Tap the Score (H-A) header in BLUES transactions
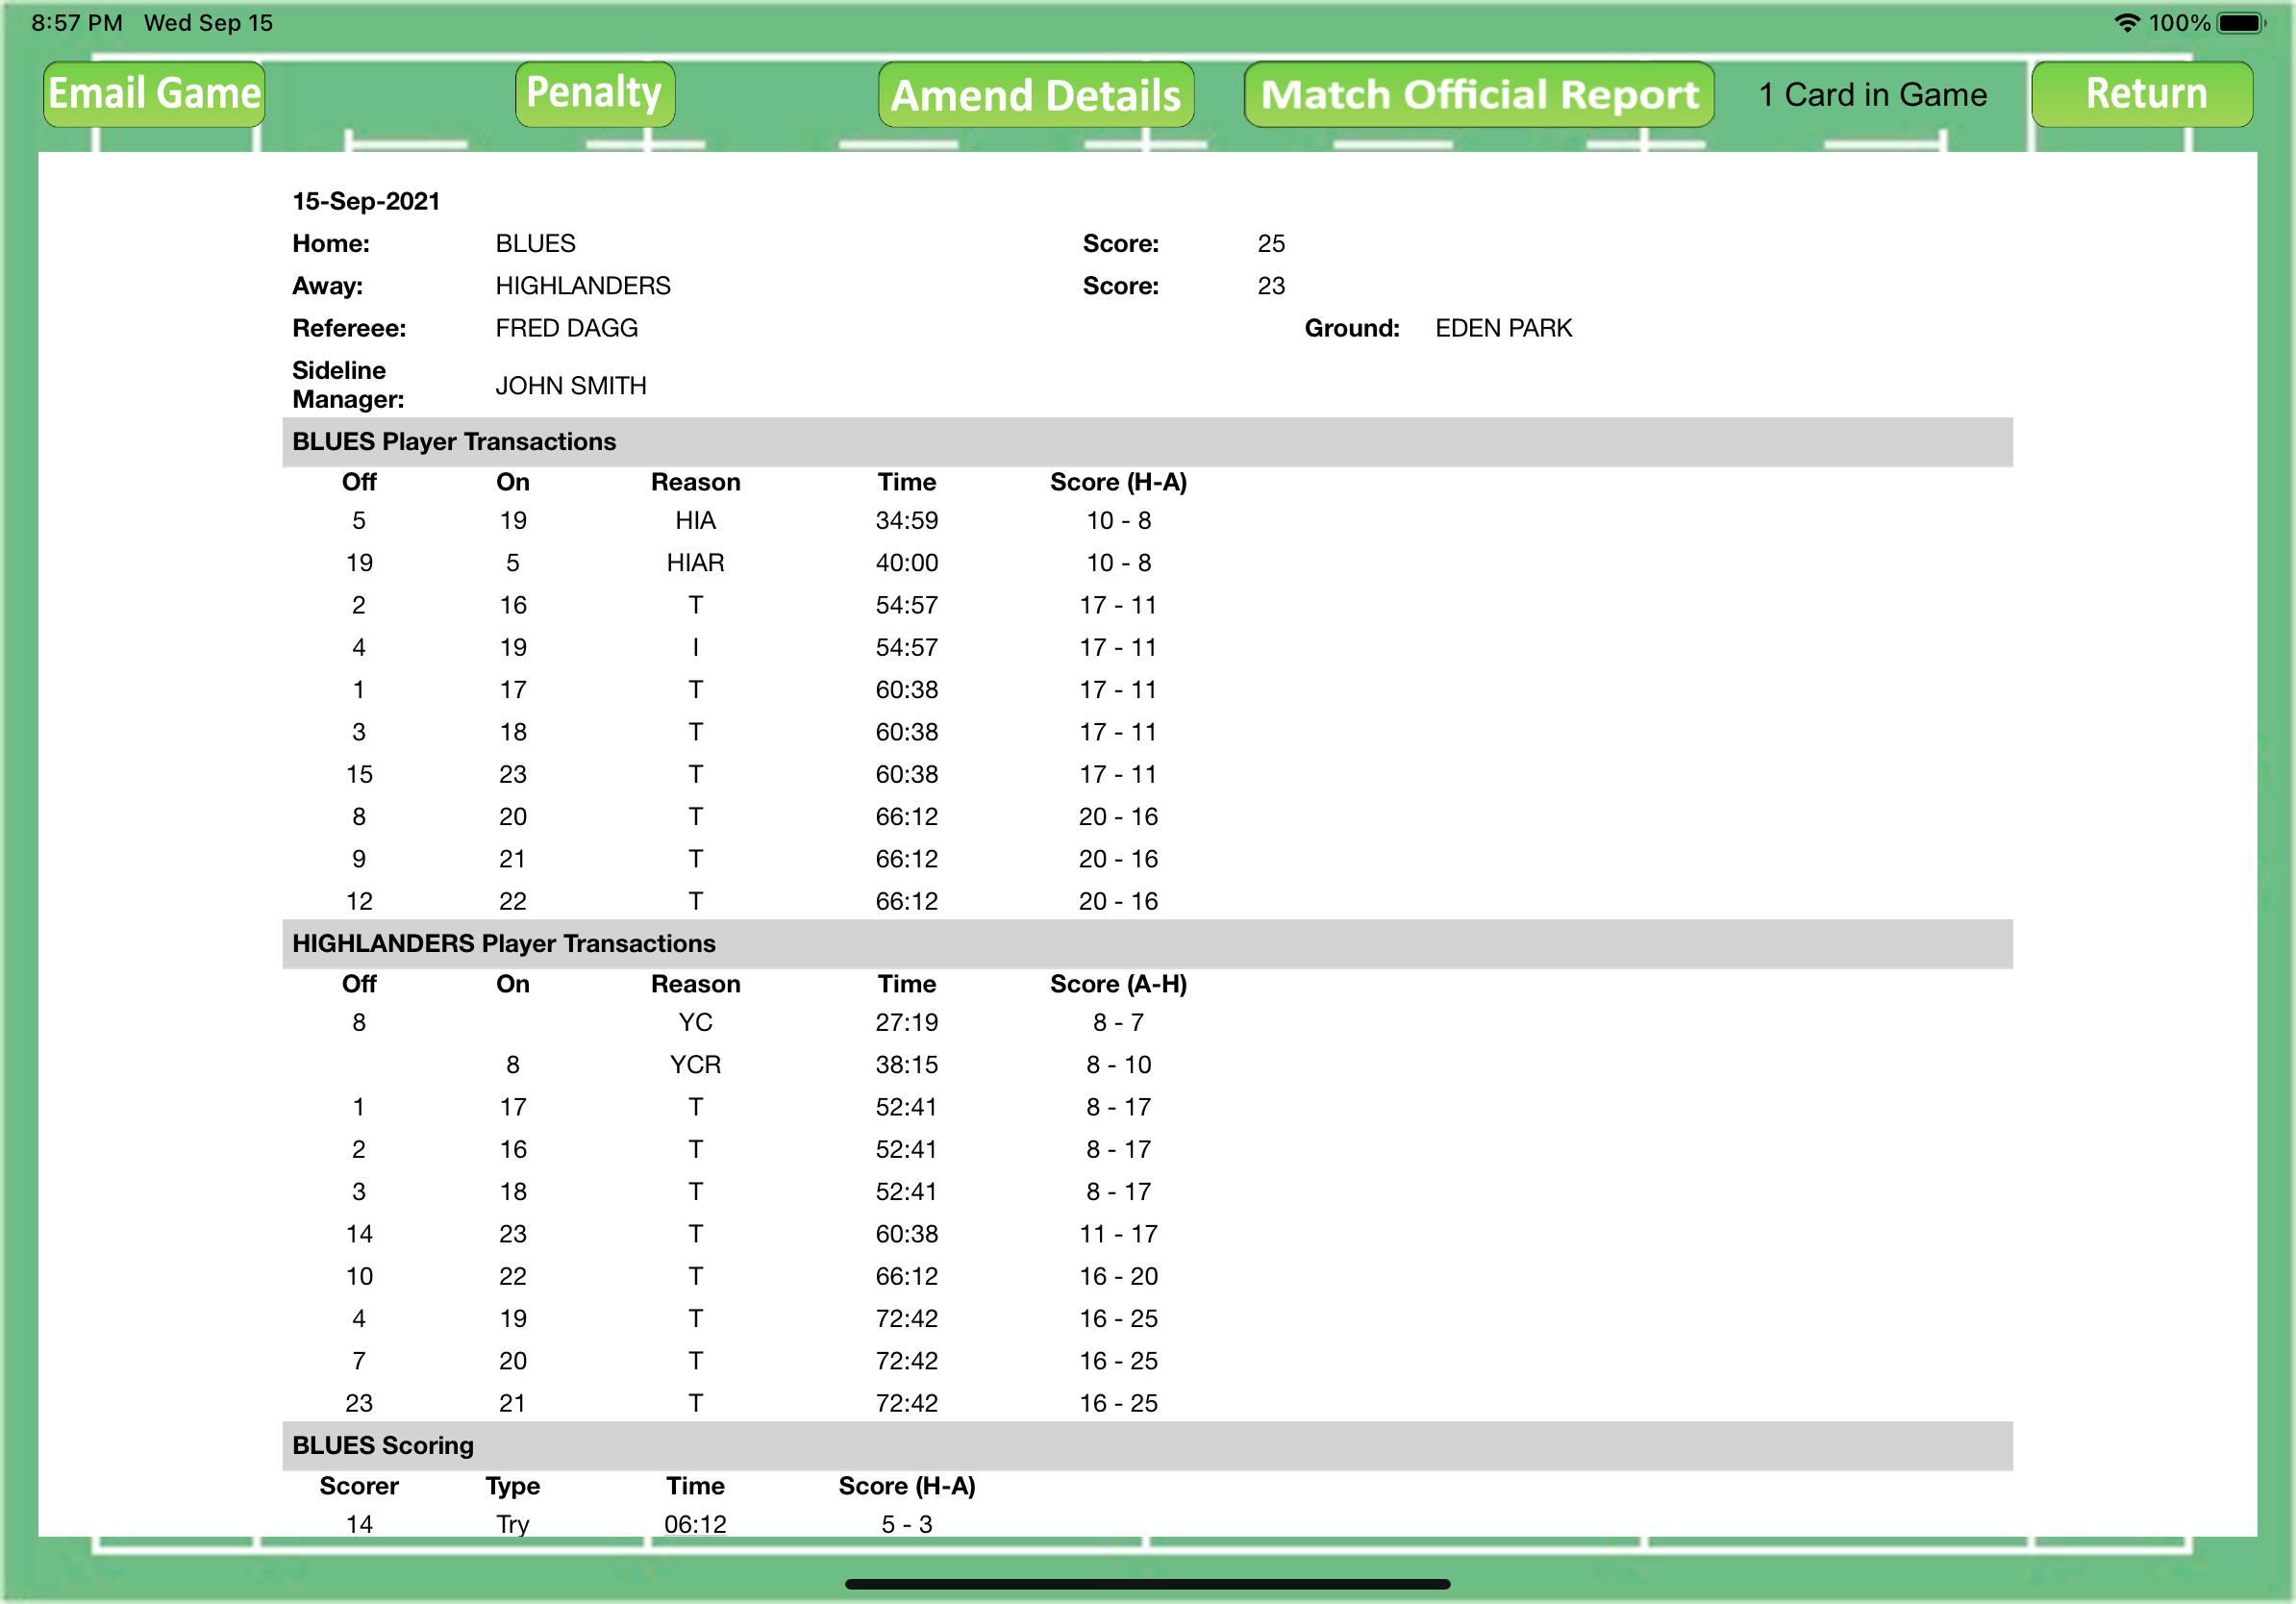The height and width of the screenshot is (1604, 2296). 1118,483
